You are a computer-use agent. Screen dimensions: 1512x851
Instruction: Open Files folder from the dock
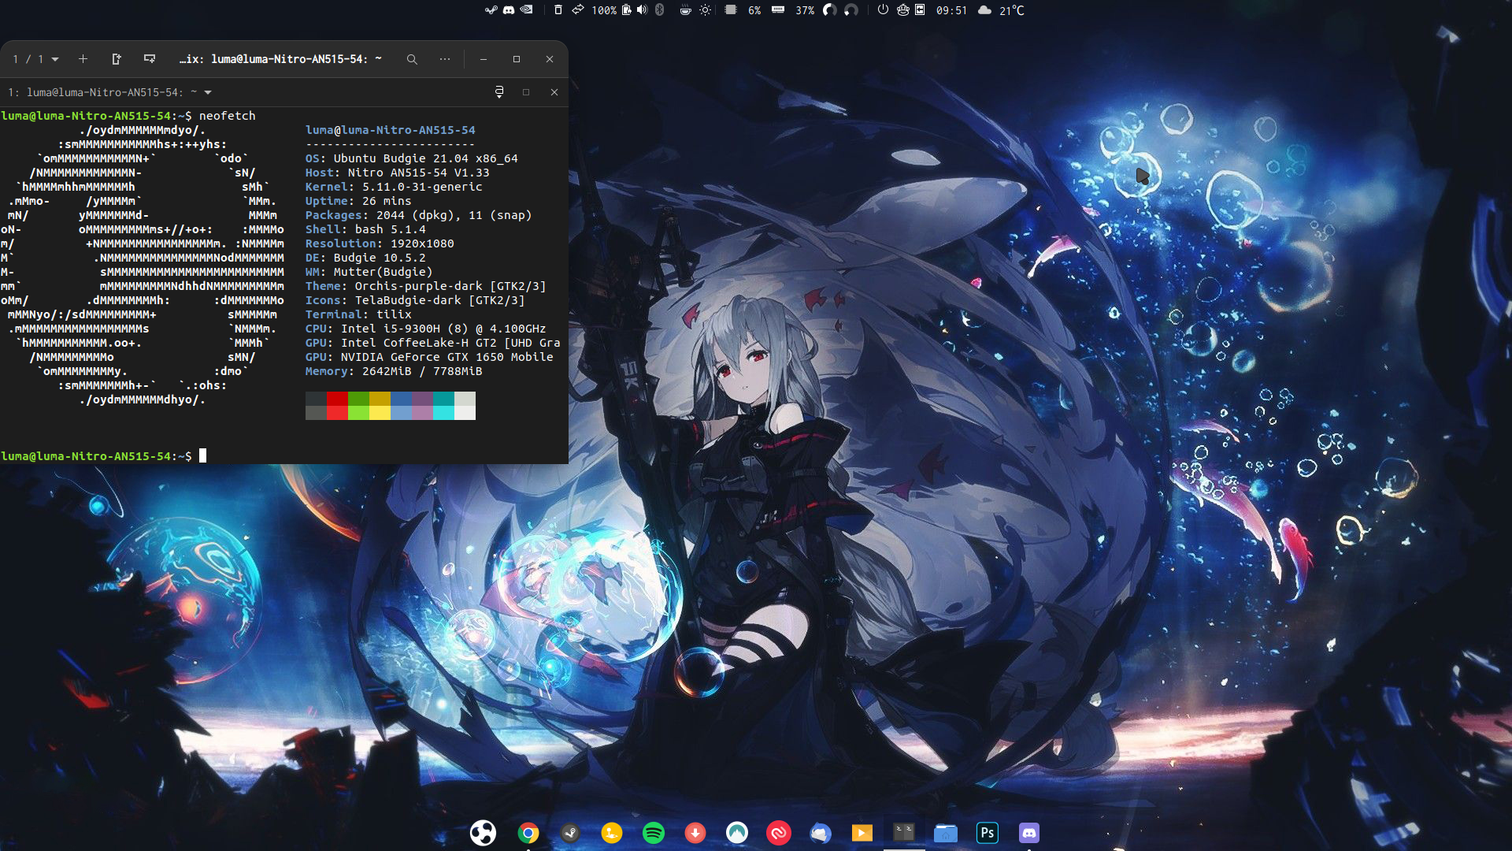946,833
